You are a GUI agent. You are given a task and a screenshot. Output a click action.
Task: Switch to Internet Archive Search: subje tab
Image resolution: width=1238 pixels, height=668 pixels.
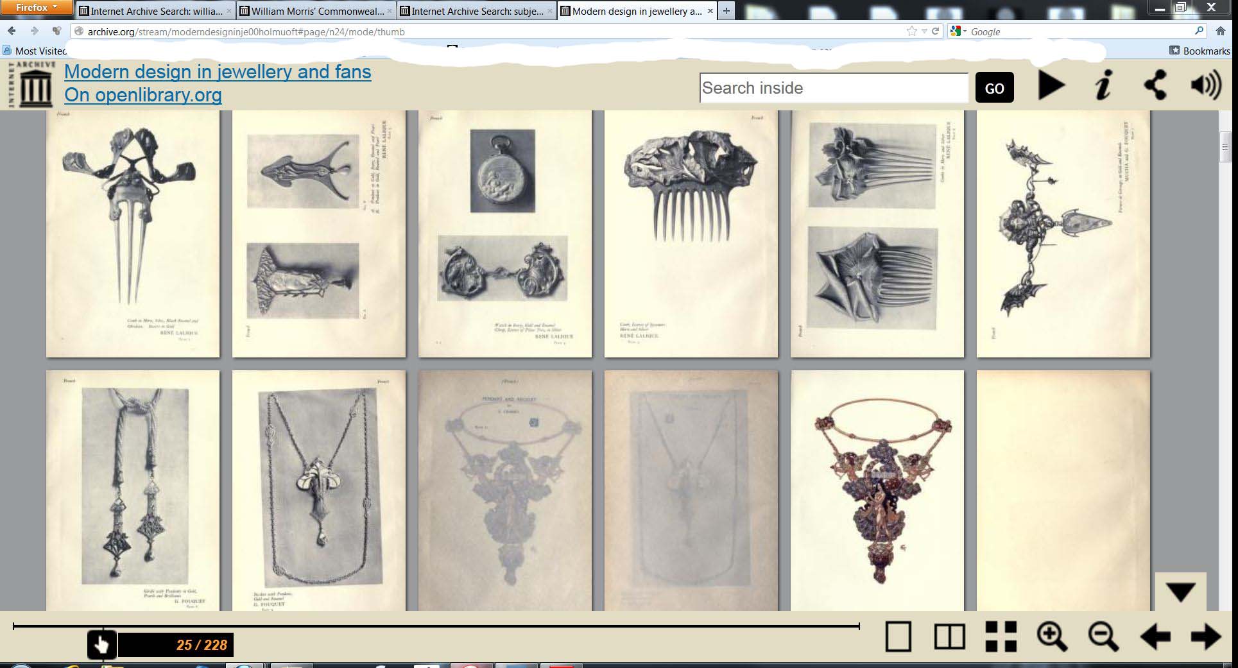coord(476,11)
